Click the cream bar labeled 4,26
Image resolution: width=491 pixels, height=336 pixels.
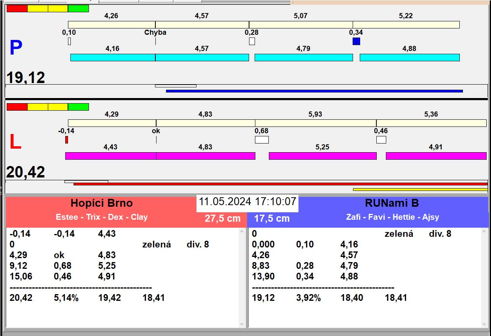tap(111, 25)
